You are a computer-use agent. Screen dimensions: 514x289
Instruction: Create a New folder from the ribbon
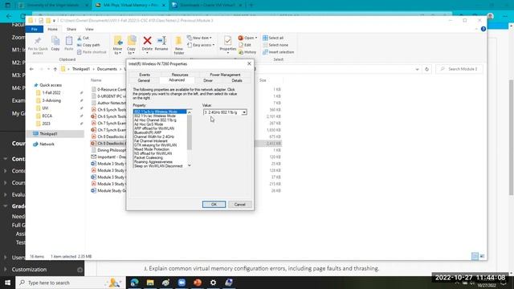(x=178, y=44)
